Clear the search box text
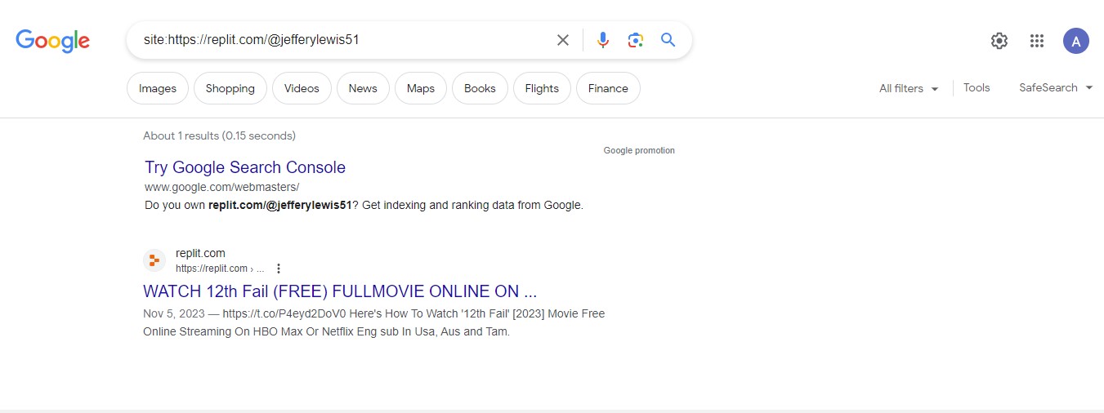 click(x=563, y=40)
